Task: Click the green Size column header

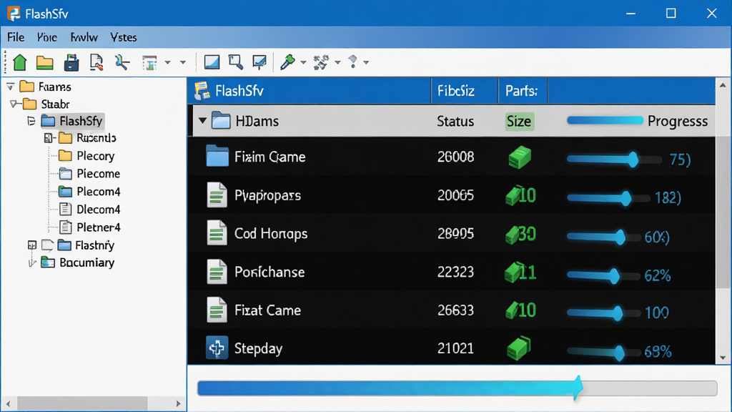Action: point(519,122)
